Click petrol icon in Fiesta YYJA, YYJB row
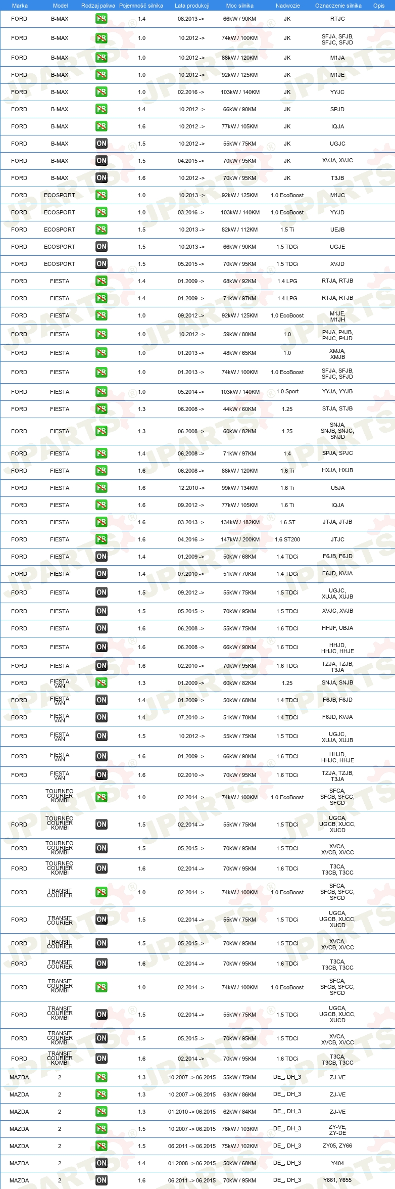The width and height of the screenshot is (395, 1189). (x=102, y=392)
